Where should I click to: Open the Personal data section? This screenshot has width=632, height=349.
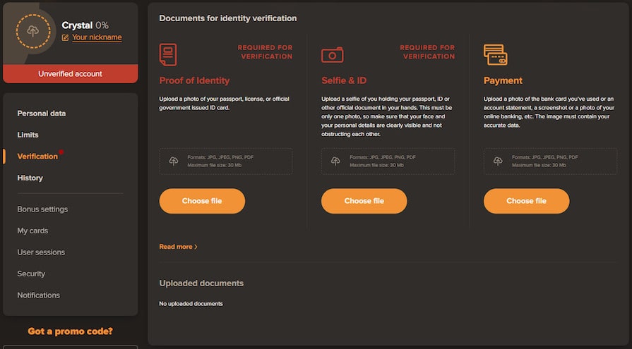coord(42,114)
